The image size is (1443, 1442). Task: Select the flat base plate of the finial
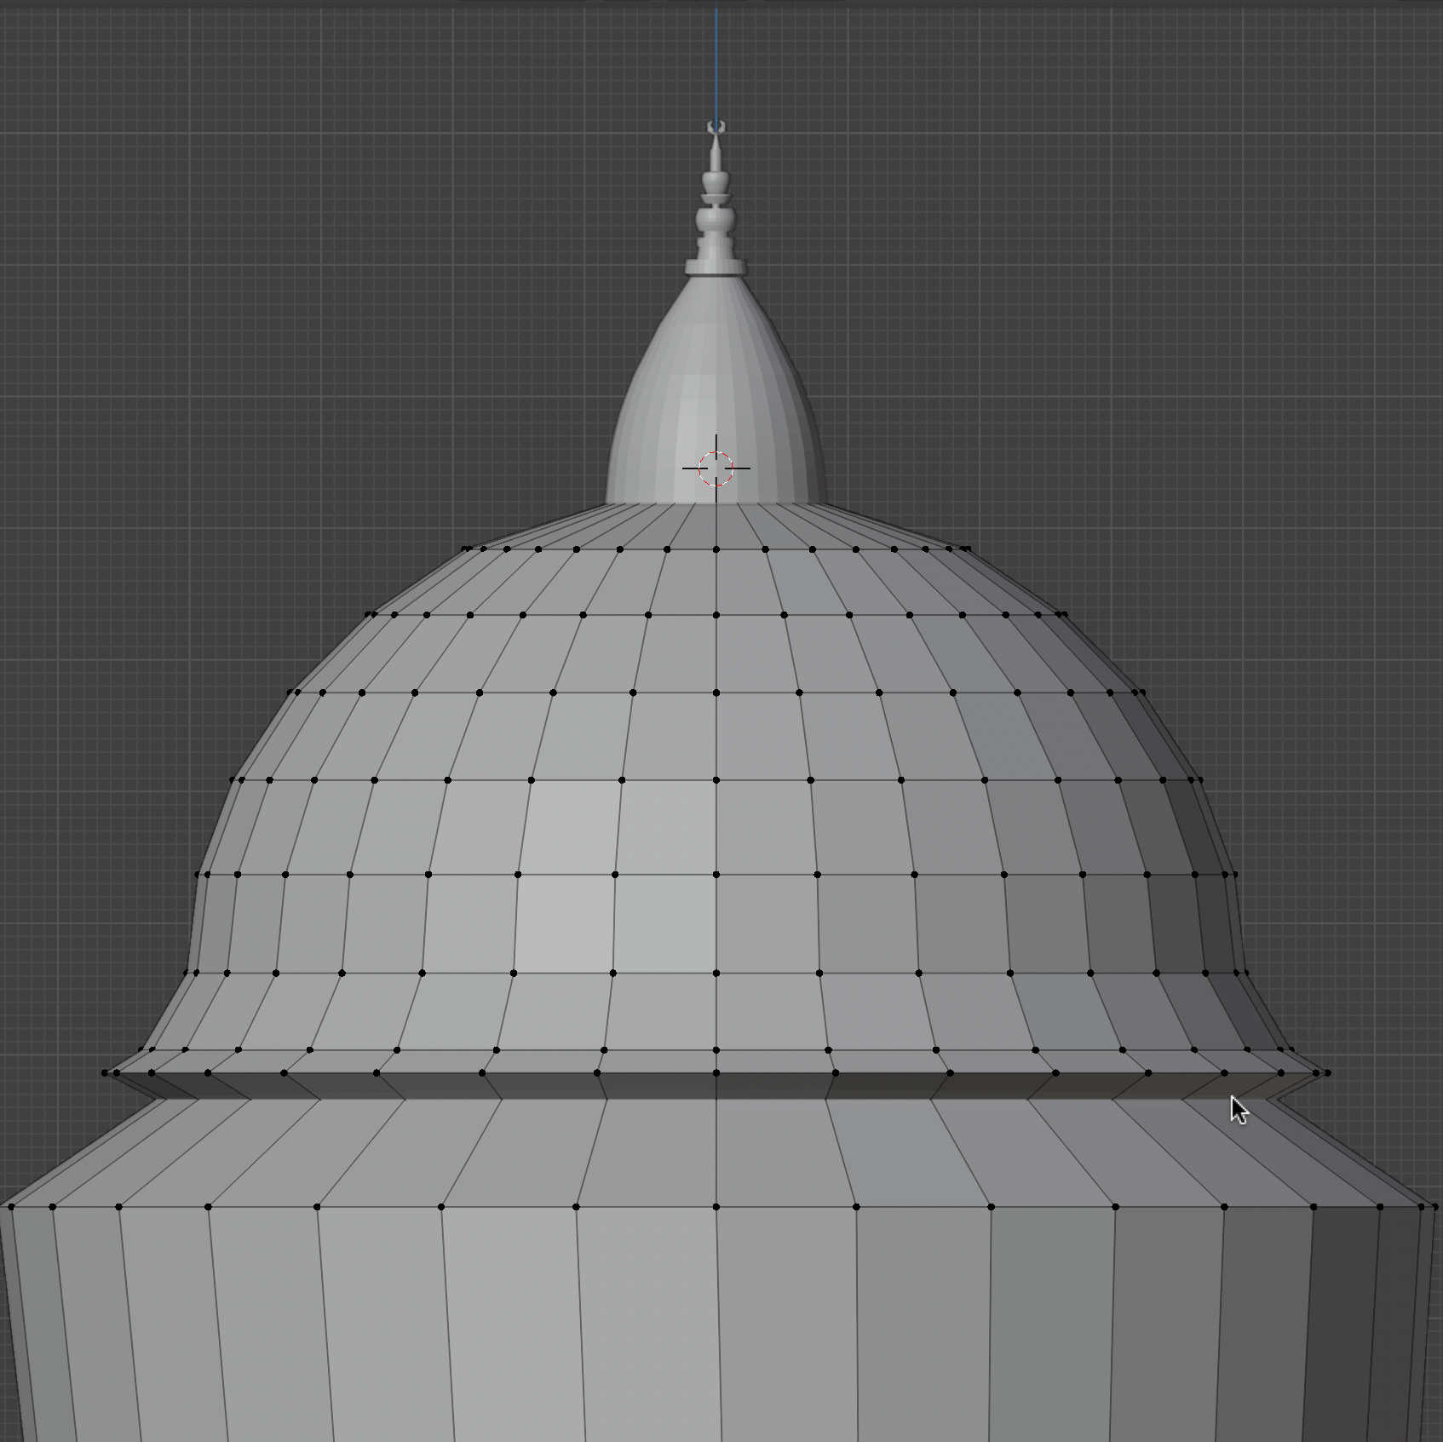coord(716,269)
